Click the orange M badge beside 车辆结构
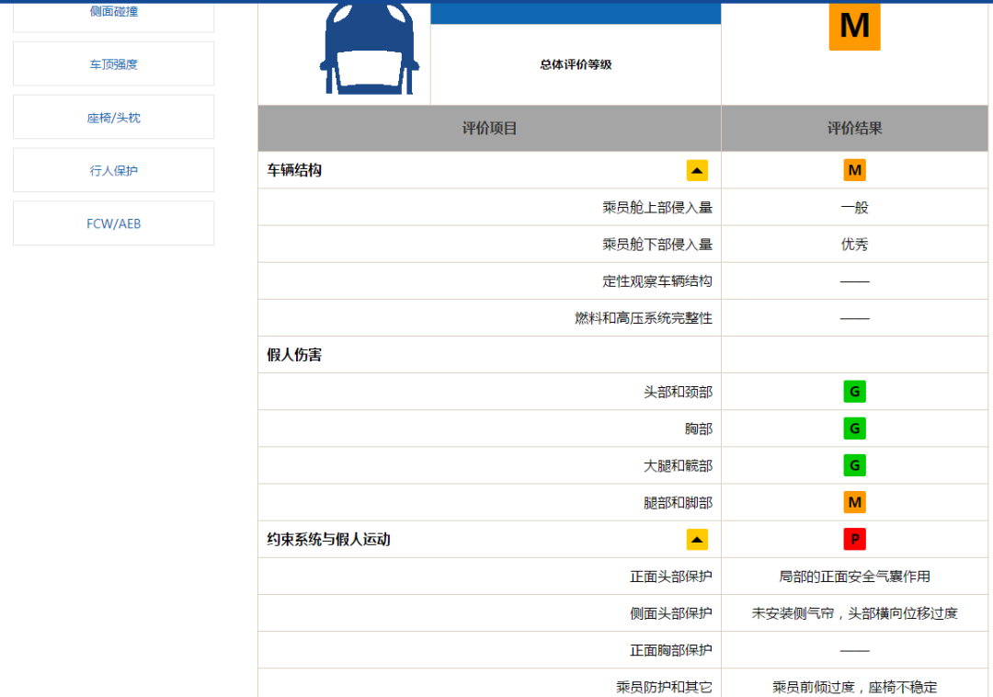993x697 pixels. [854, 170]
